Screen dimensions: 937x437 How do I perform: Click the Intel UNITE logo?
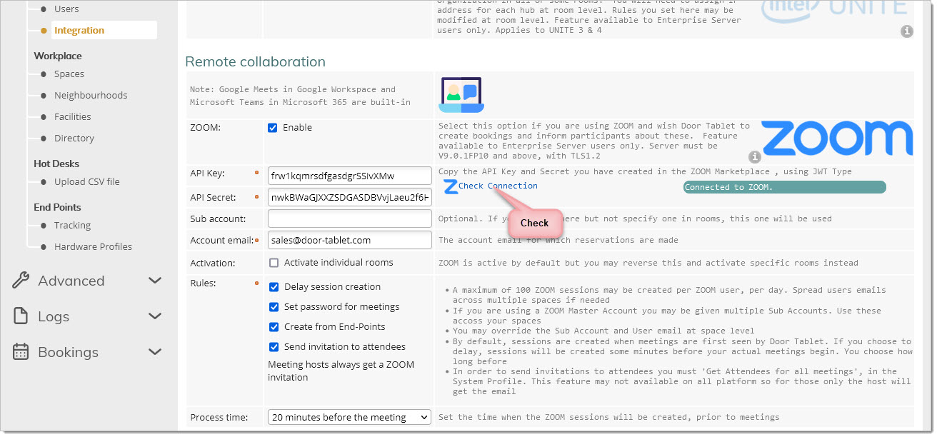point(833,10)
